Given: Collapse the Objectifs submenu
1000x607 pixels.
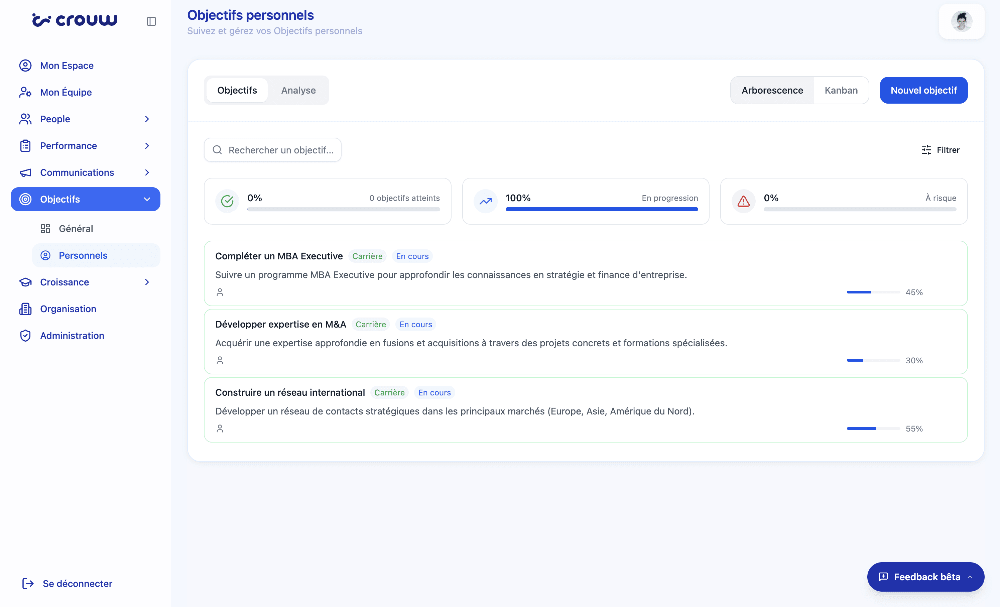Looking at the screenshot, I should [146, 199].
